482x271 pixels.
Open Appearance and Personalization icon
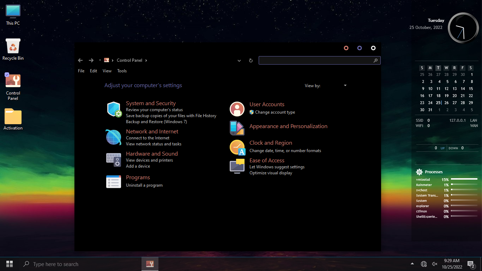pyautogui.click(x=237, y=128)
